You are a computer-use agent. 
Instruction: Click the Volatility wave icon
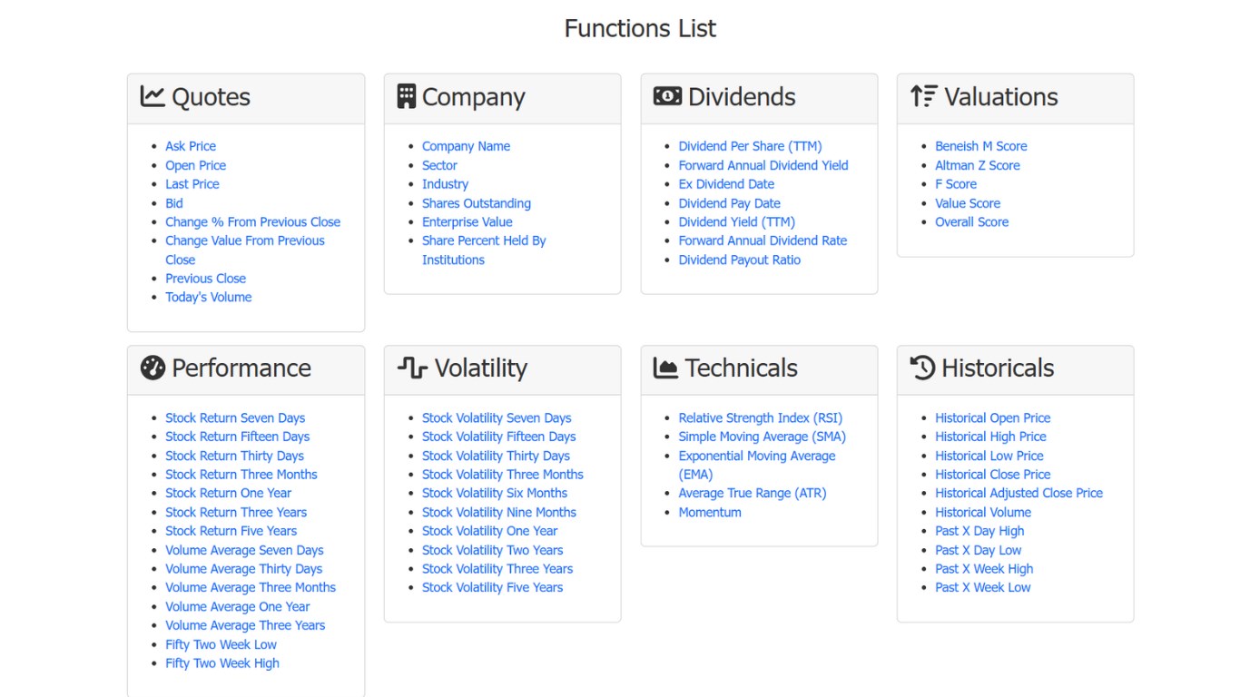click(412, 368)
